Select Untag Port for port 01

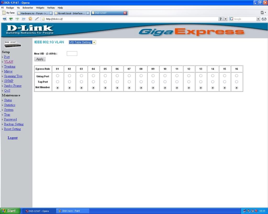pyautogui.click(x=58, y=76)
